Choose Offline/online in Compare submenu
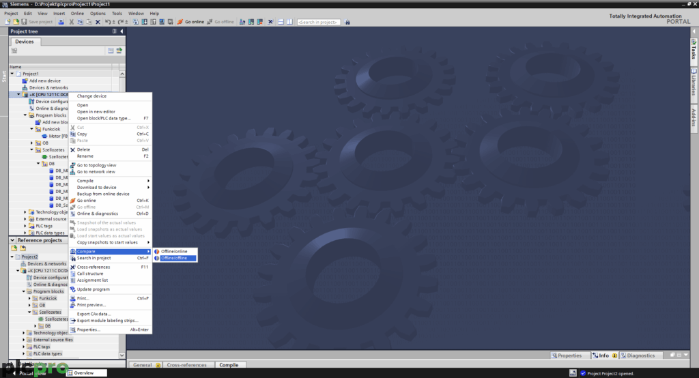Screen dimensions: 699x378 click(175, 251)
